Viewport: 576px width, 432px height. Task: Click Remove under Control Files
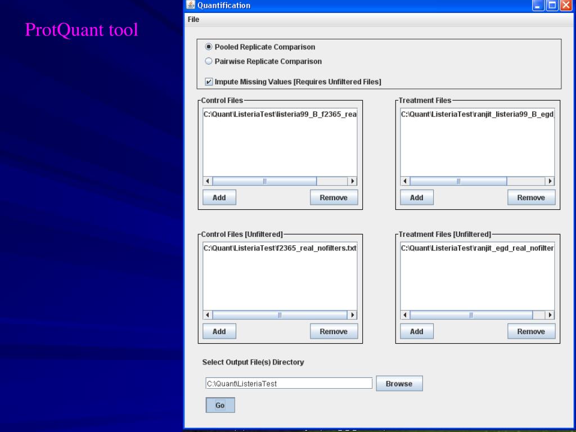[334, 197]
